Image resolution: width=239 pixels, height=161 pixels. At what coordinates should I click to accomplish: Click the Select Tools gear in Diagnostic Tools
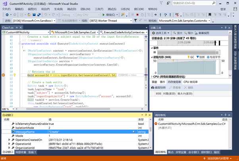pos(154,33)
